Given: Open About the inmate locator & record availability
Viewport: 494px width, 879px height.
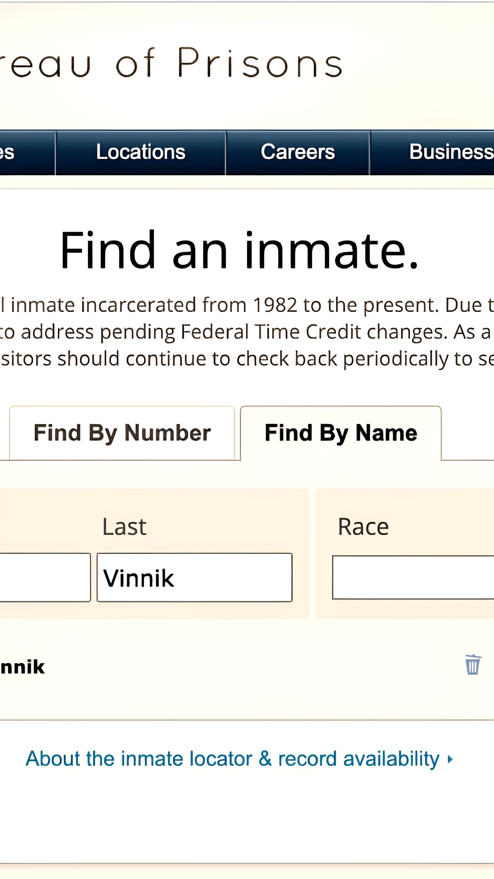Looking at the screenshot, I should tap(232, 759).
